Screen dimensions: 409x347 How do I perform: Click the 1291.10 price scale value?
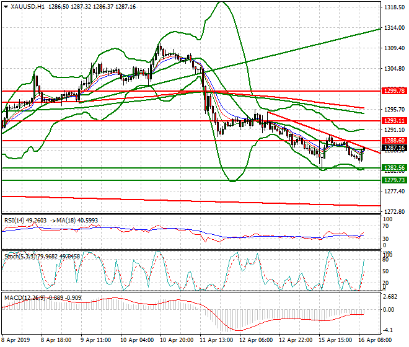(395, 130)
